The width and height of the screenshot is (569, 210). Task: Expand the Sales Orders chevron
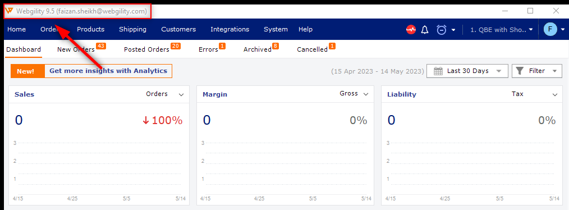click(181, 94)
